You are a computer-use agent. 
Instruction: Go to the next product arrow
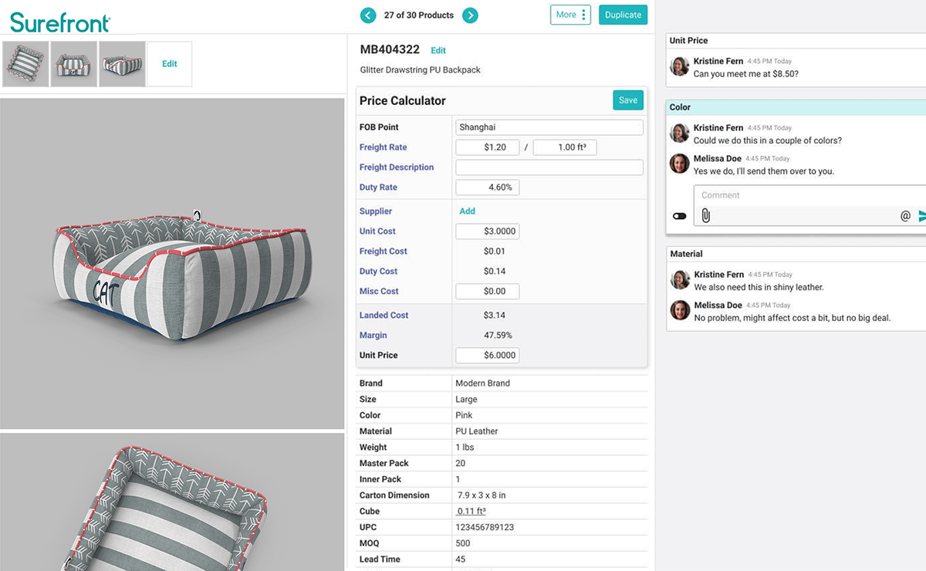470,15
